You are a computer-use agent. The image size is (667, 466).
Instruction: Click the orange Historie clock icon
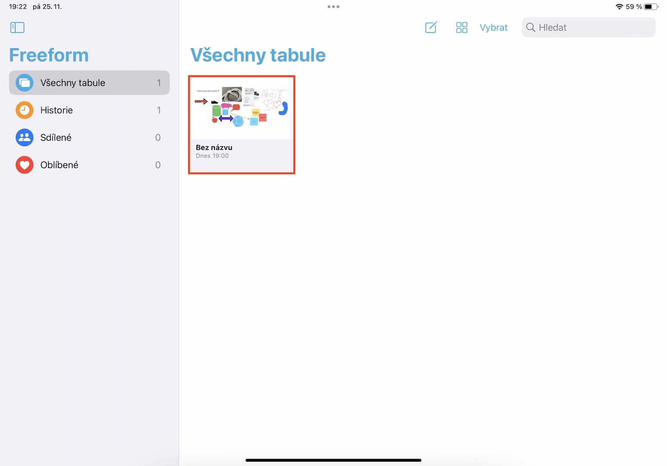24,110
